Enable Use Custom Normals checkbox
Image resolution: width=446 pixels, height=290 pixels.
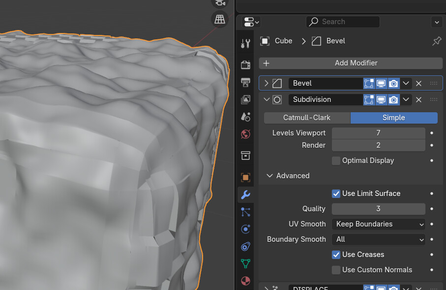(x=336, y=270)
